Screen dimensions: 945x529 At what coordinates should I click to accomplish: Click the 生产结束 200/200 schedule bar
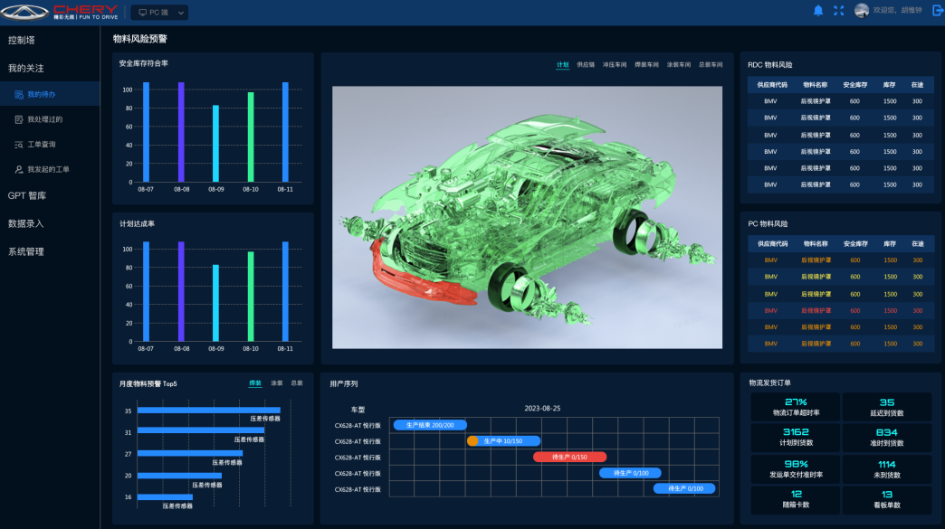pos(430,425)
